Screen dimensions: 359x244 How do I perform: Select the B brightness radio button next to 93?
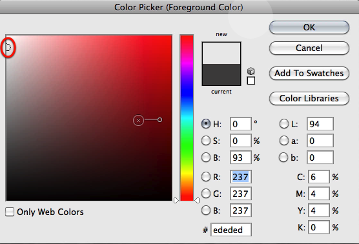(206, 158)
